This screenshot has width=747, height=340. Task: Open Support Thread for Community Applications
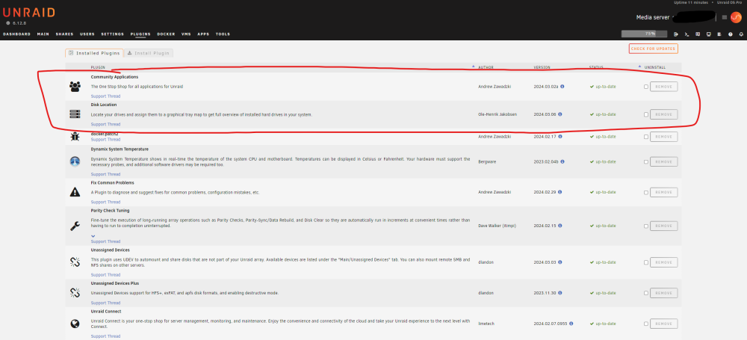tap(106, 96)
